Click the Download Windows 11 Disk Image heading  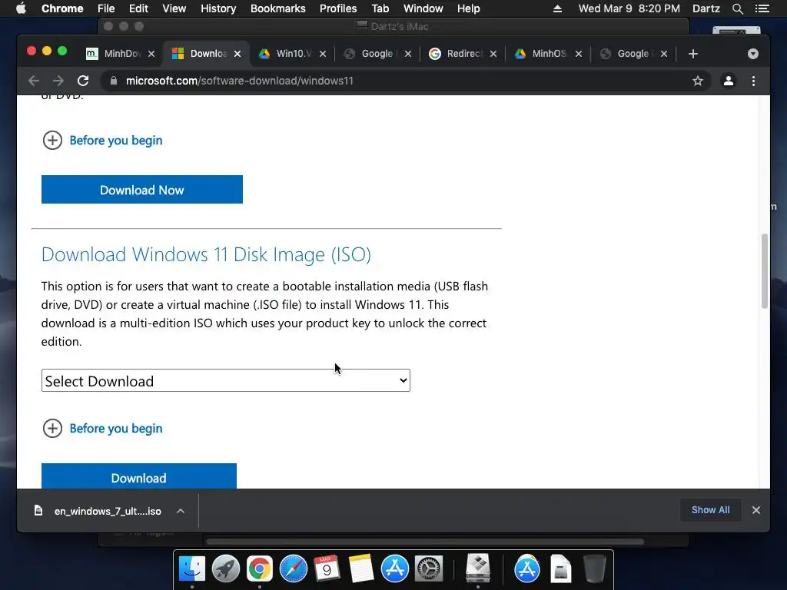(x=206, y=254)
